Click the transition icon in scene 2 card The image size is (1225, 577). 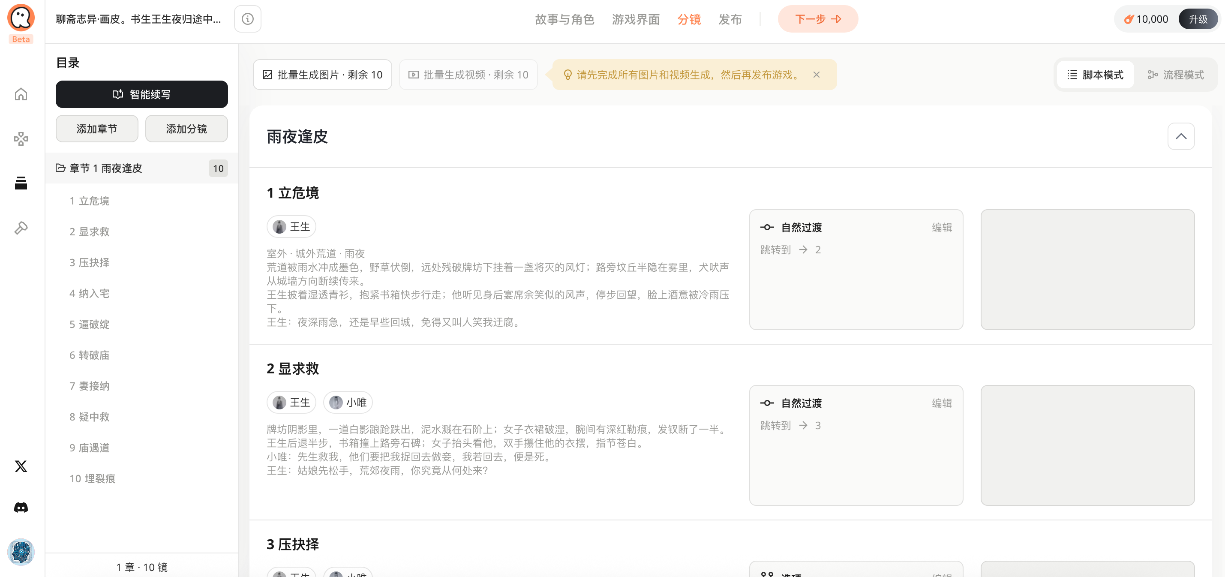[766, 403]
